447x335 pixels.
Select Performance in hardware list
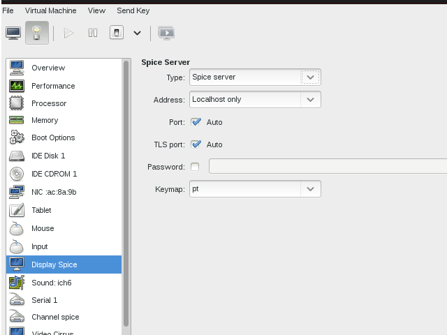pyautogui.click(x=64, y=86)
